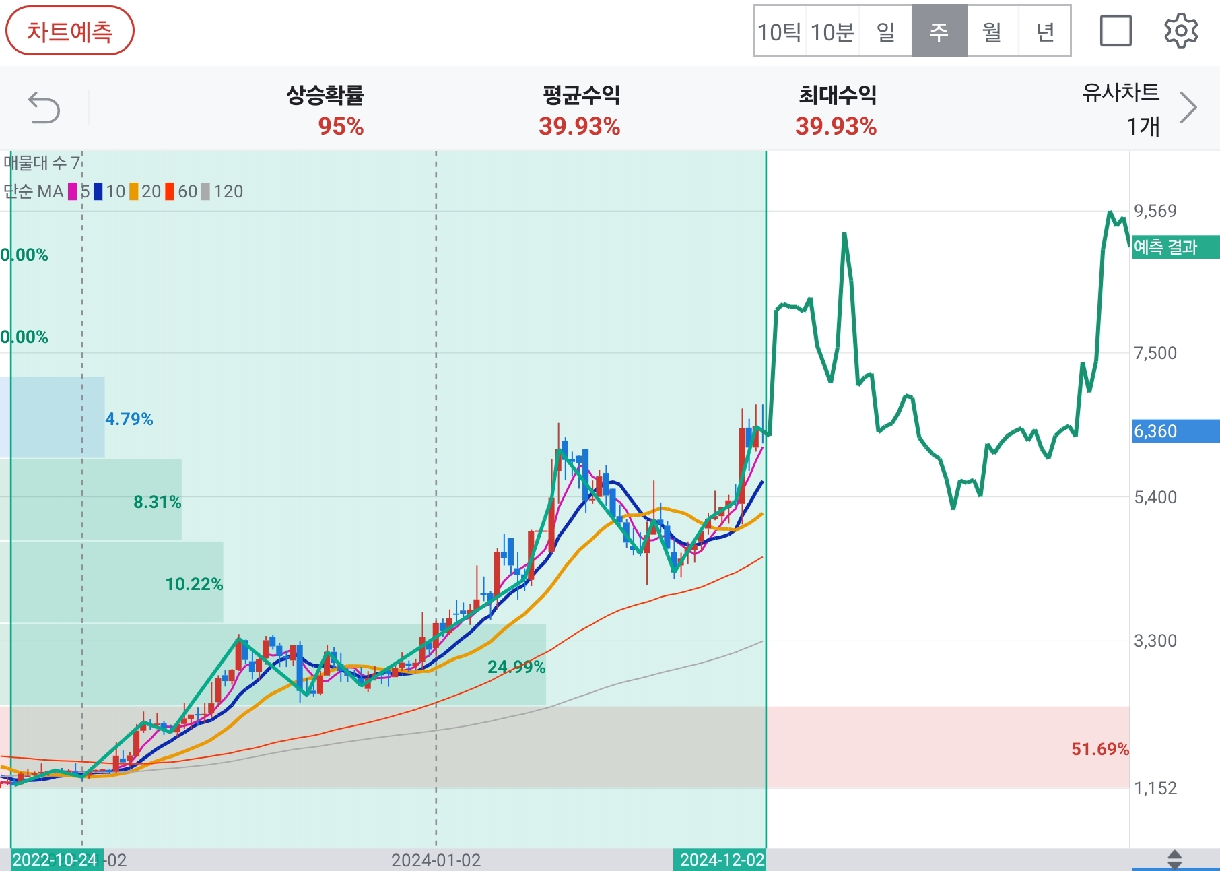
Task: Click the 9,569 price axis label
Action: tap(1155, 212)
